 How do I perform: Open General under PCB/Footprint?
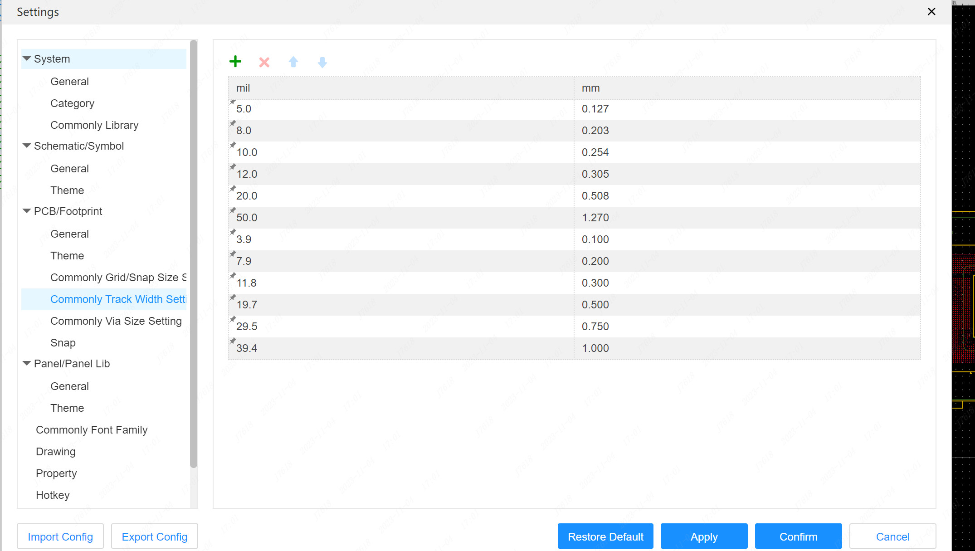(x=70, y=234)
